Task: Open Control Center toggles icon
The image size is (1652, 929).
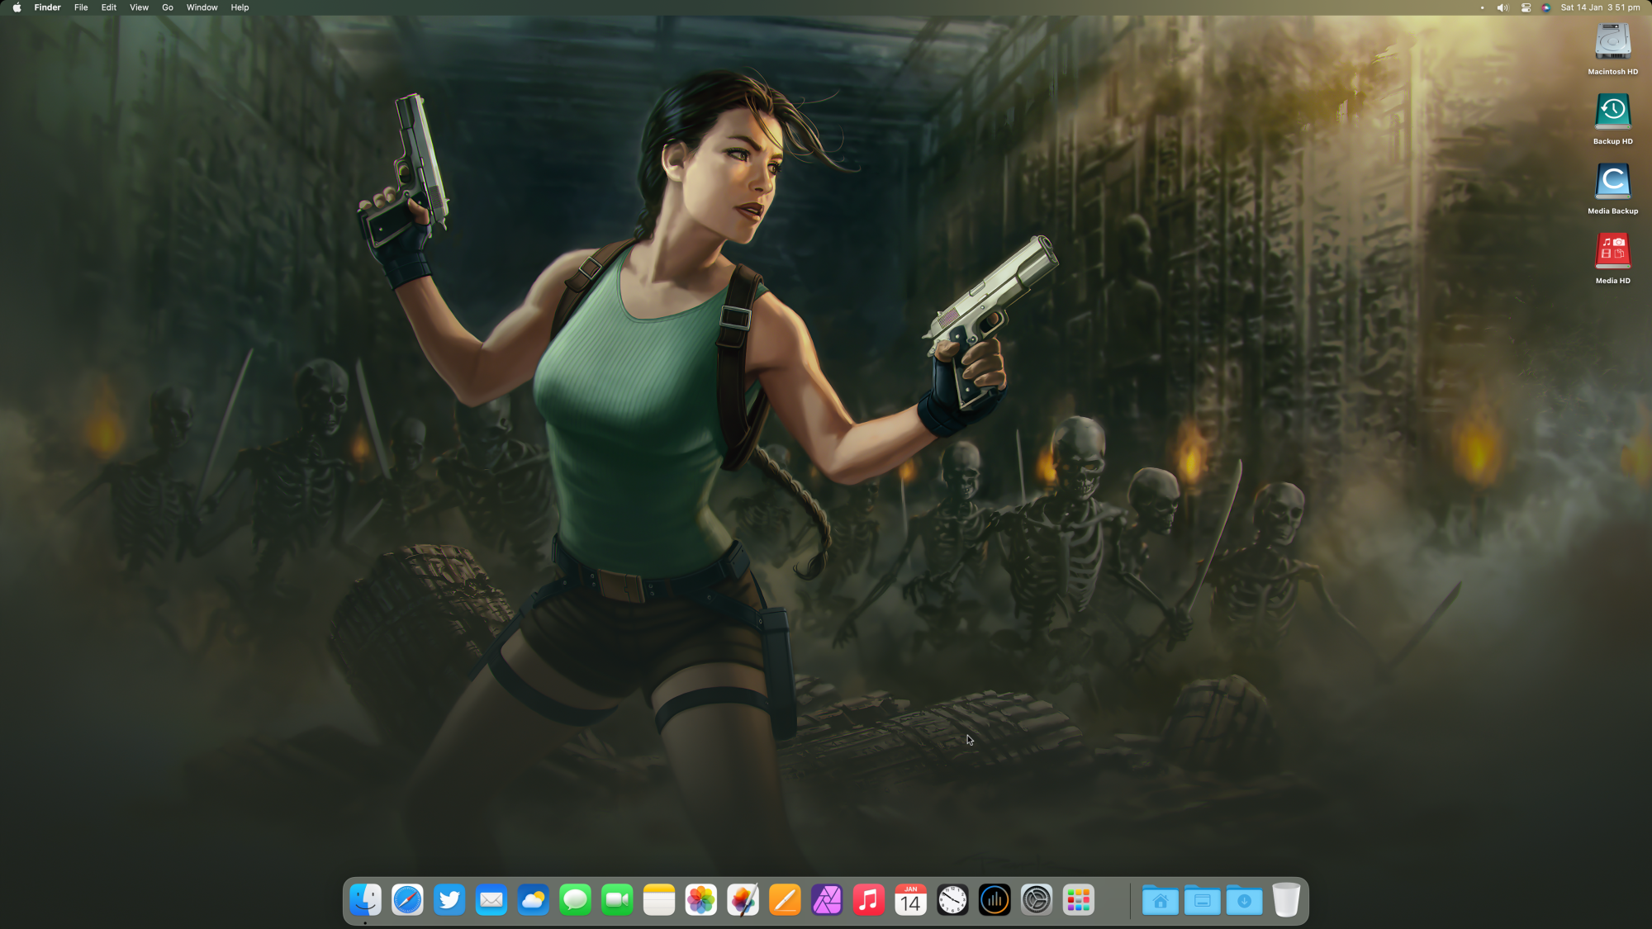Action: coord(1526,7)
